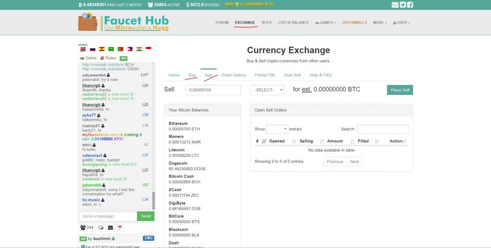Viewport: 491px width, 248px height.
Task: Click profile icon next to hc.music
Action: pos(103,200)
